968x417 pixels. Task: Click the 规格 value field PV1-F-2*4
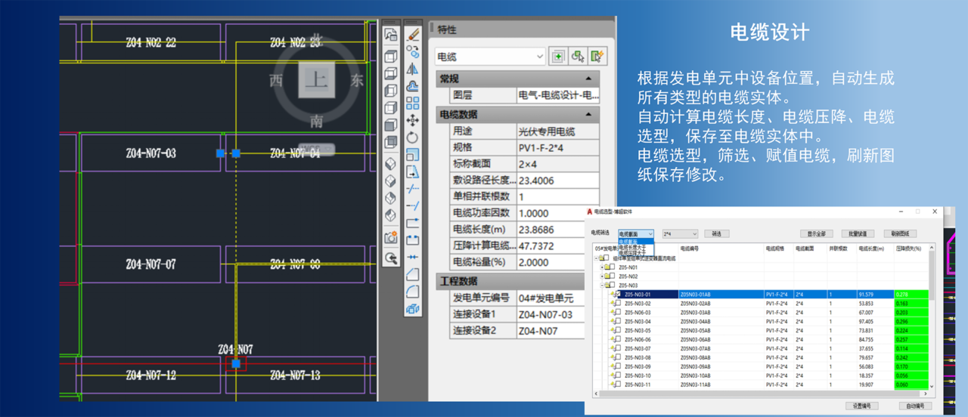[x=557, y=147]
